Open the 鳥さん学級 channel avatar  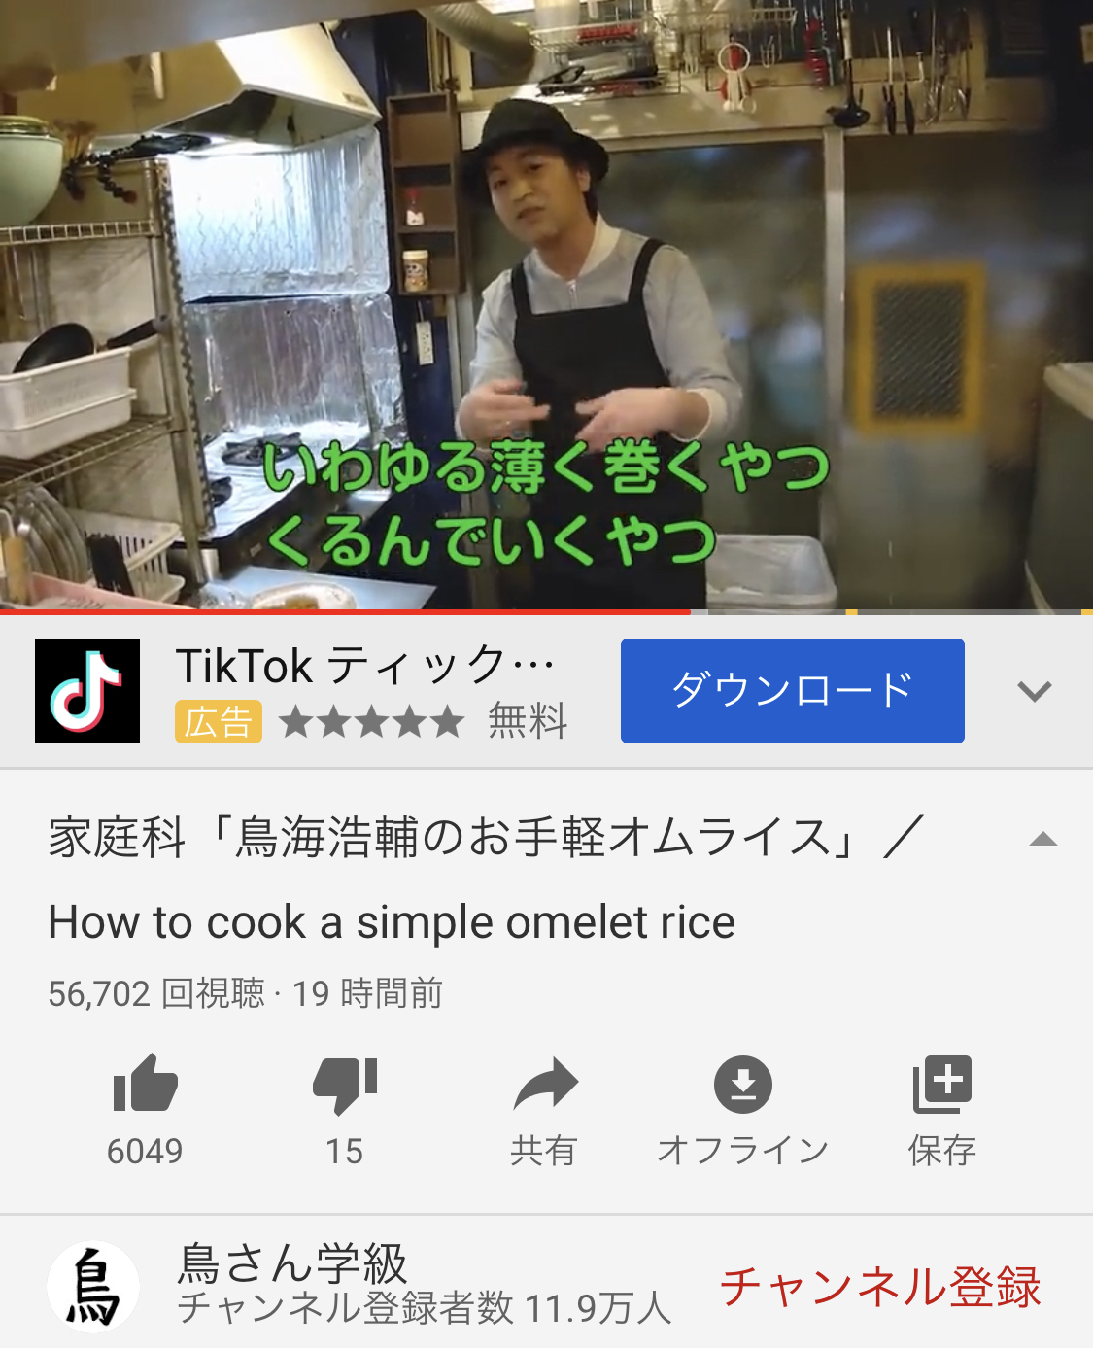pyautogui.click(x=93, y=1287)
